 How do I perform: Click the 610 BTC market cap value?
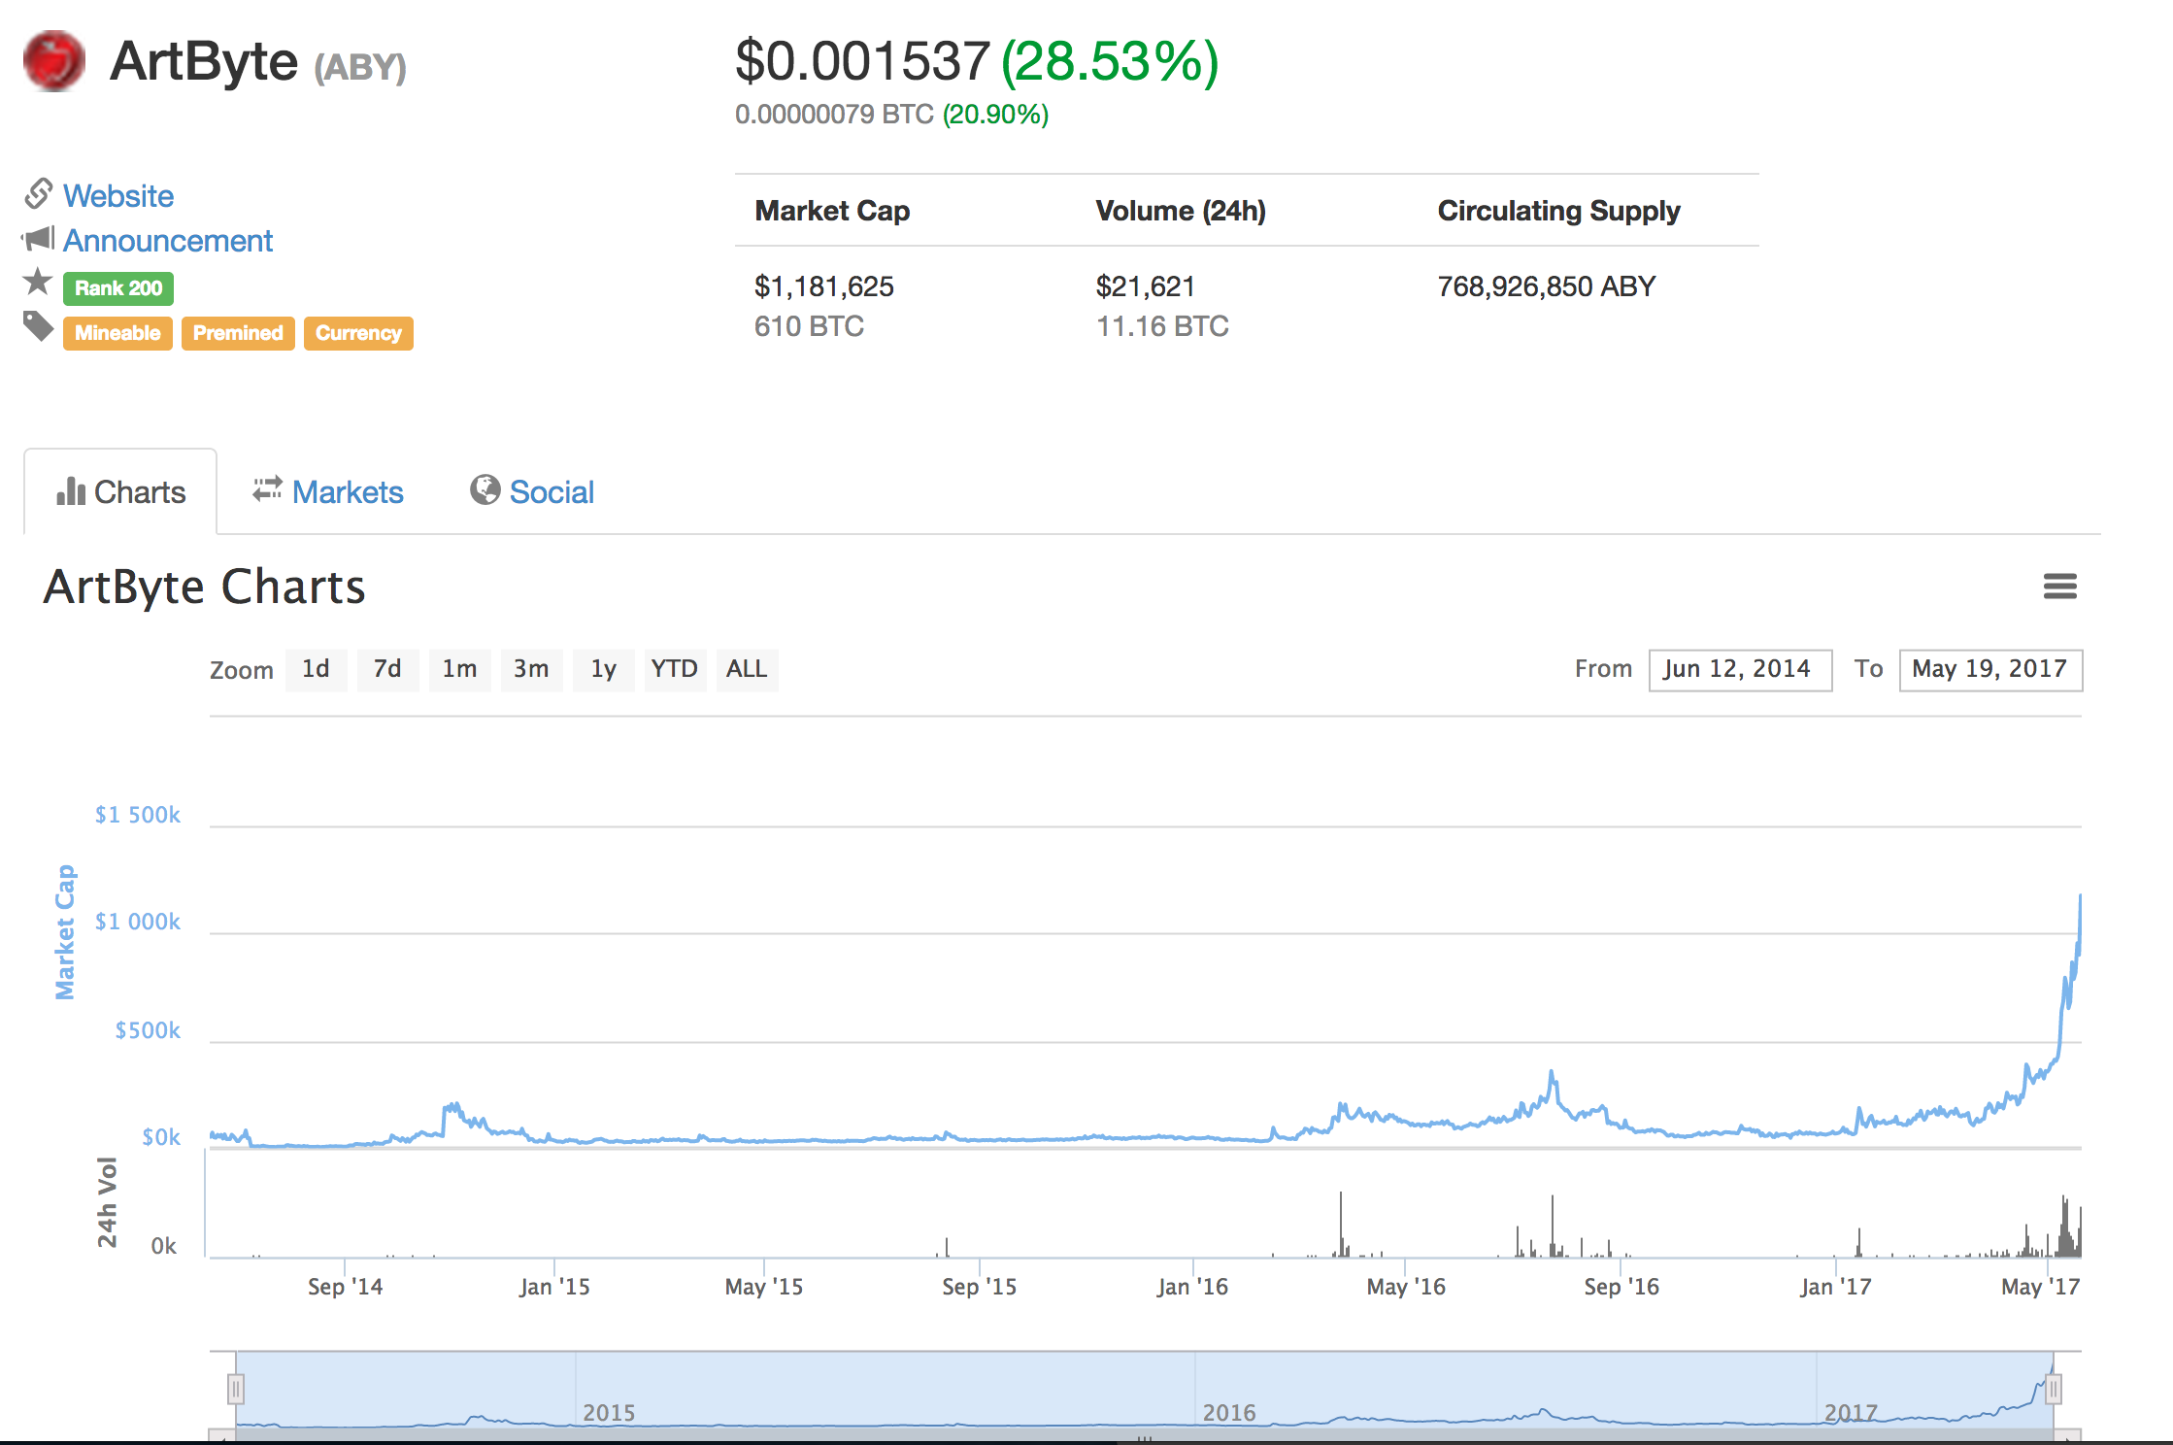tap(809, 326)
